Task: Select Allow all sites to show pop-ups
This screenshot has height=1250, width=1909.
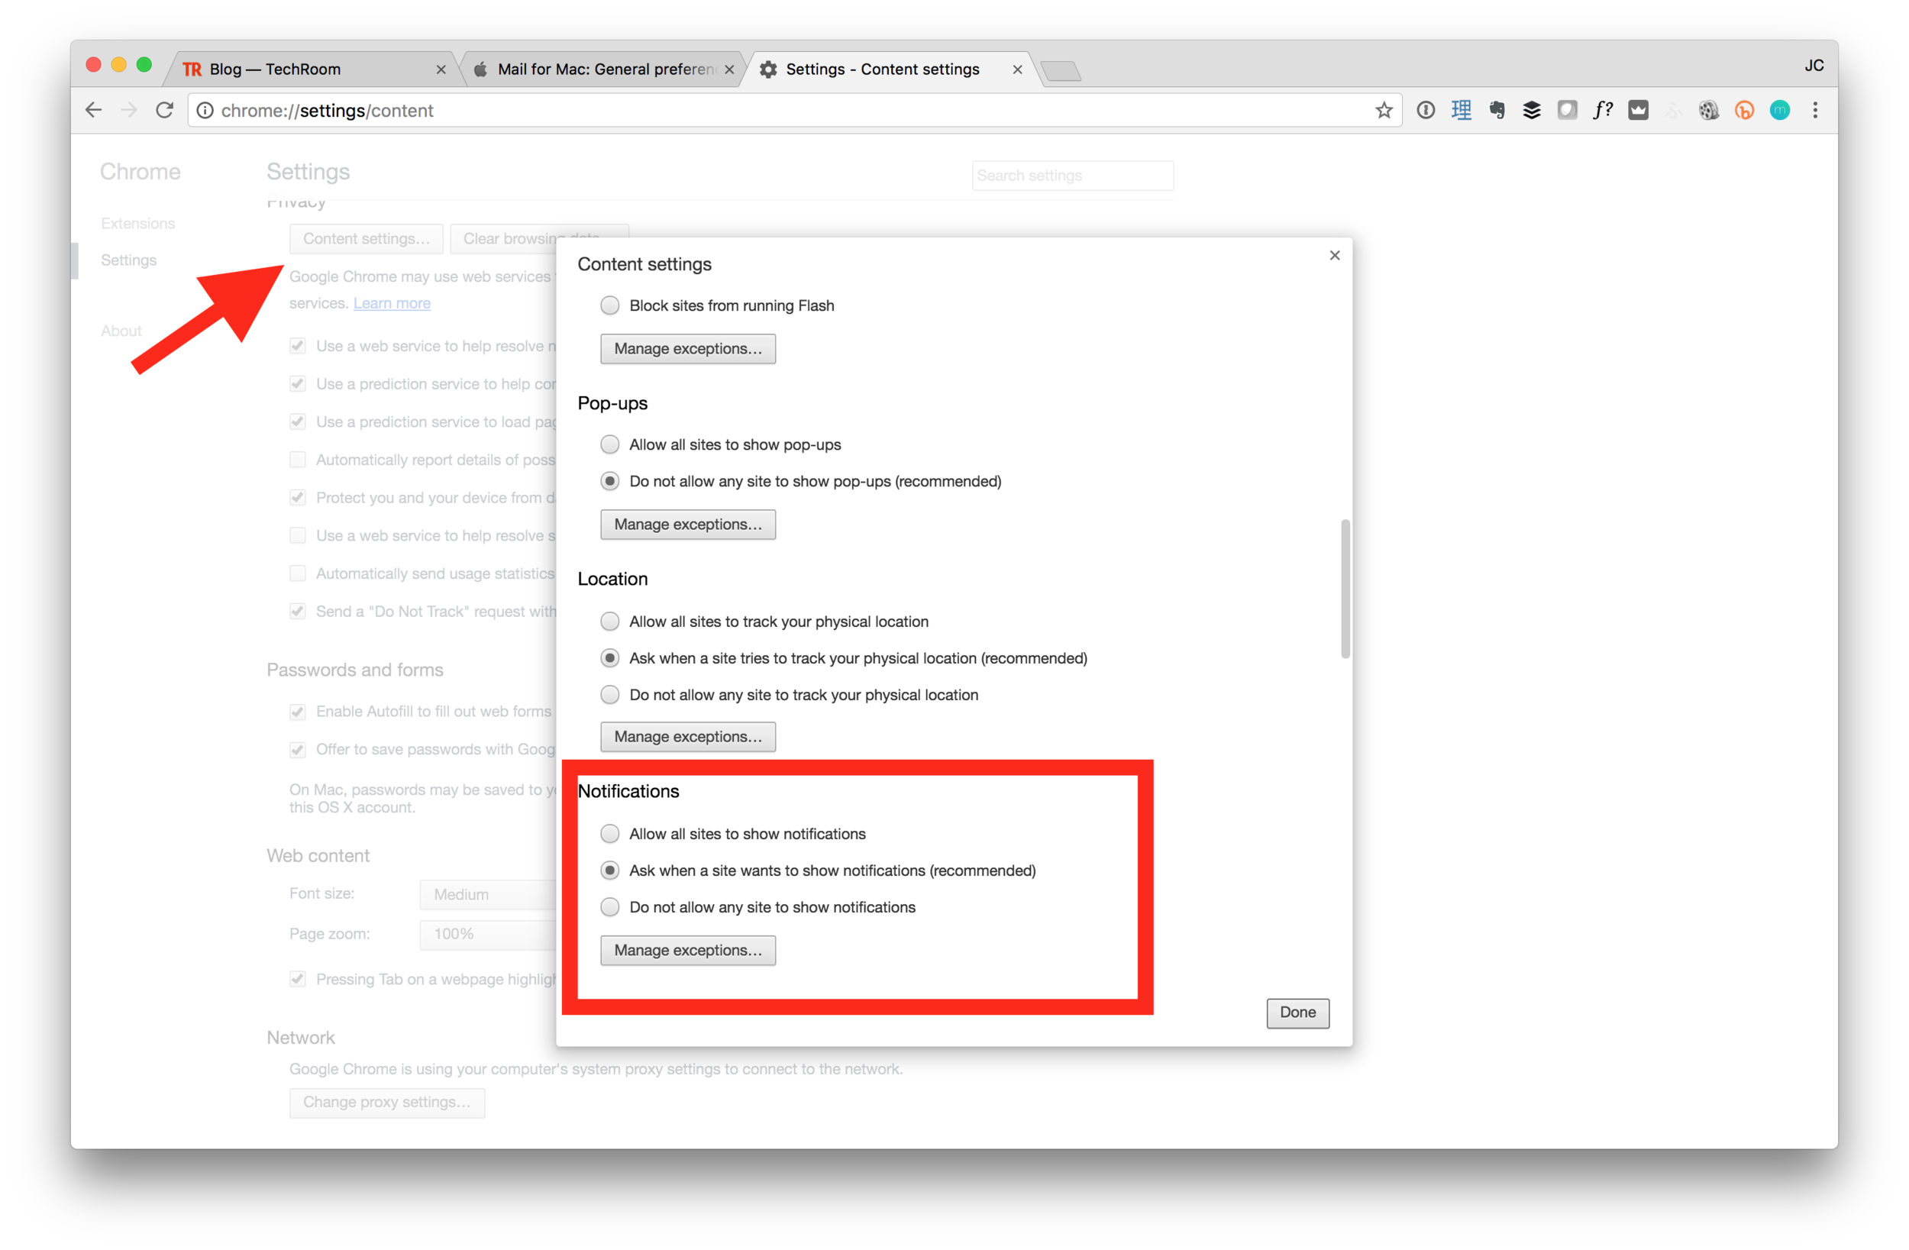Action: click(x=609, y=444)
